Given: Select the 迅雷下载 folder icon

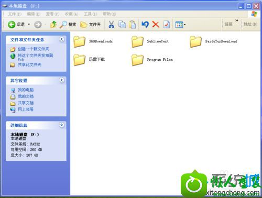Looking at the screenshot, I should pyautogui.click(x=79, y=60).
